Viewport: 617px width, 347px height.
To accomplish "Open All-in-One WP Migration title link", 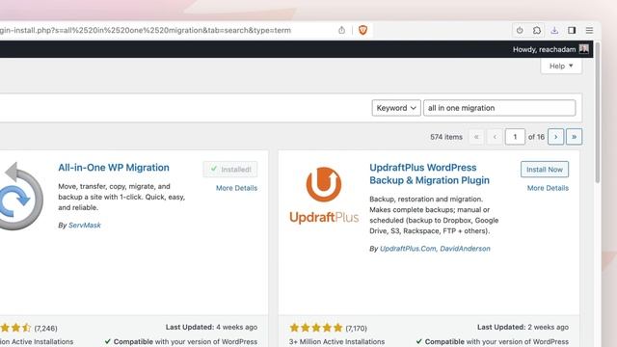I will pyautogui.click(x=114, y=168).
